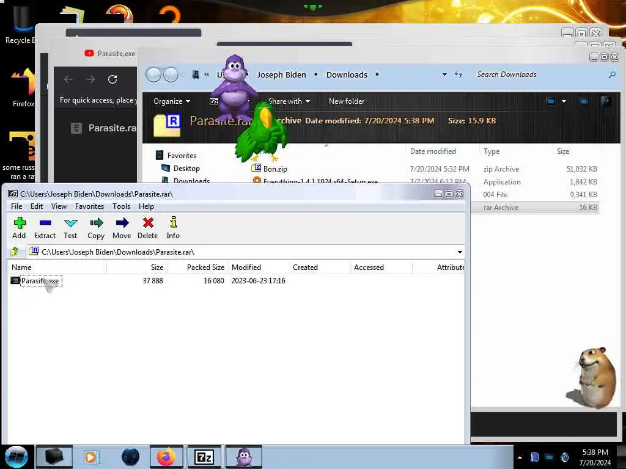Click the Add button in 7-Zip toolbar
626x469 pixels.
[19, 228]
